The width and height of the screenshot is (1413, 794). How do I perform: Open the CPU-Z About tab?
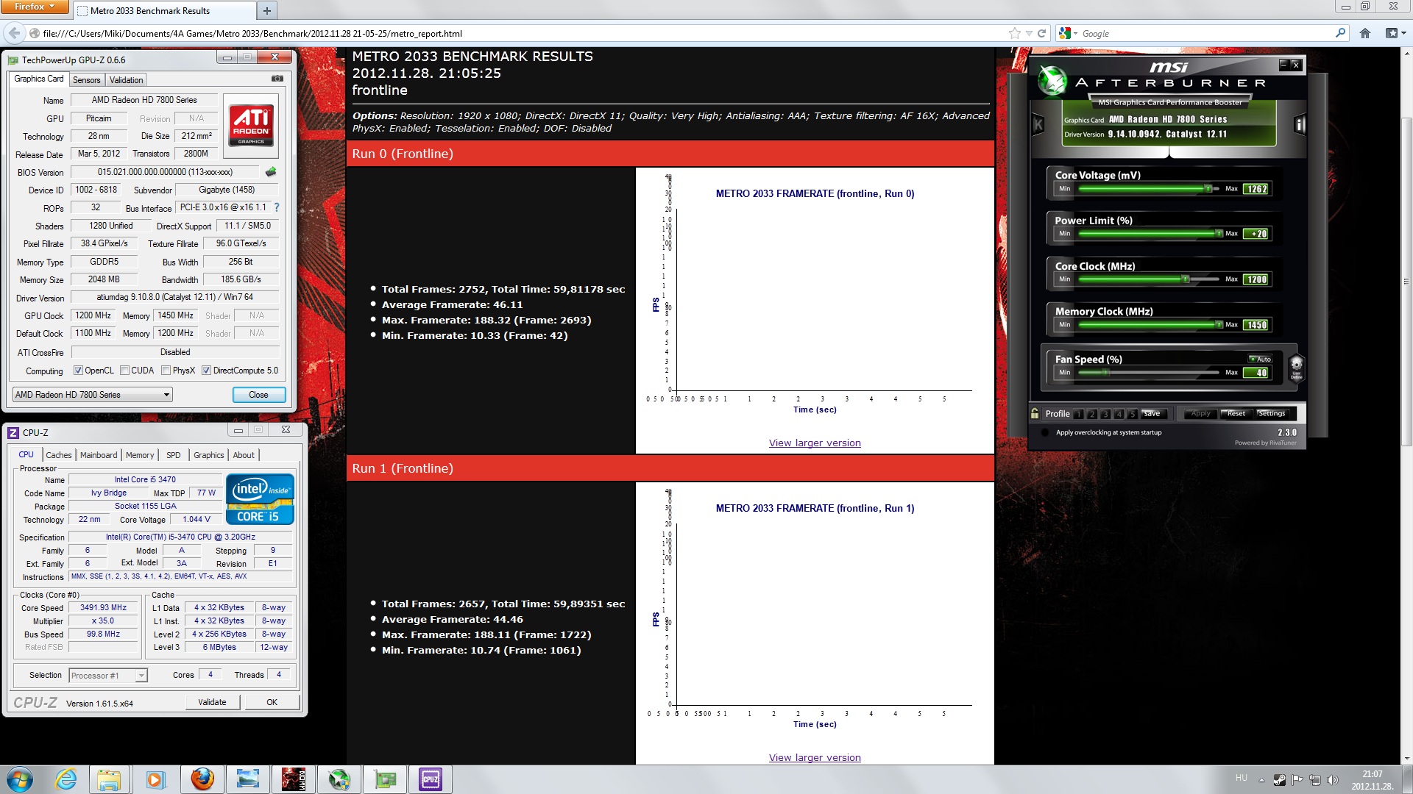(x=244, y=455)
